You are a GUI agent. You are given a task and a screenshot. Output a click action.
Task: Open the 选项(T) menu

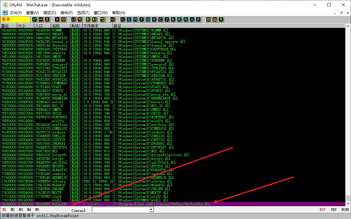83,13
